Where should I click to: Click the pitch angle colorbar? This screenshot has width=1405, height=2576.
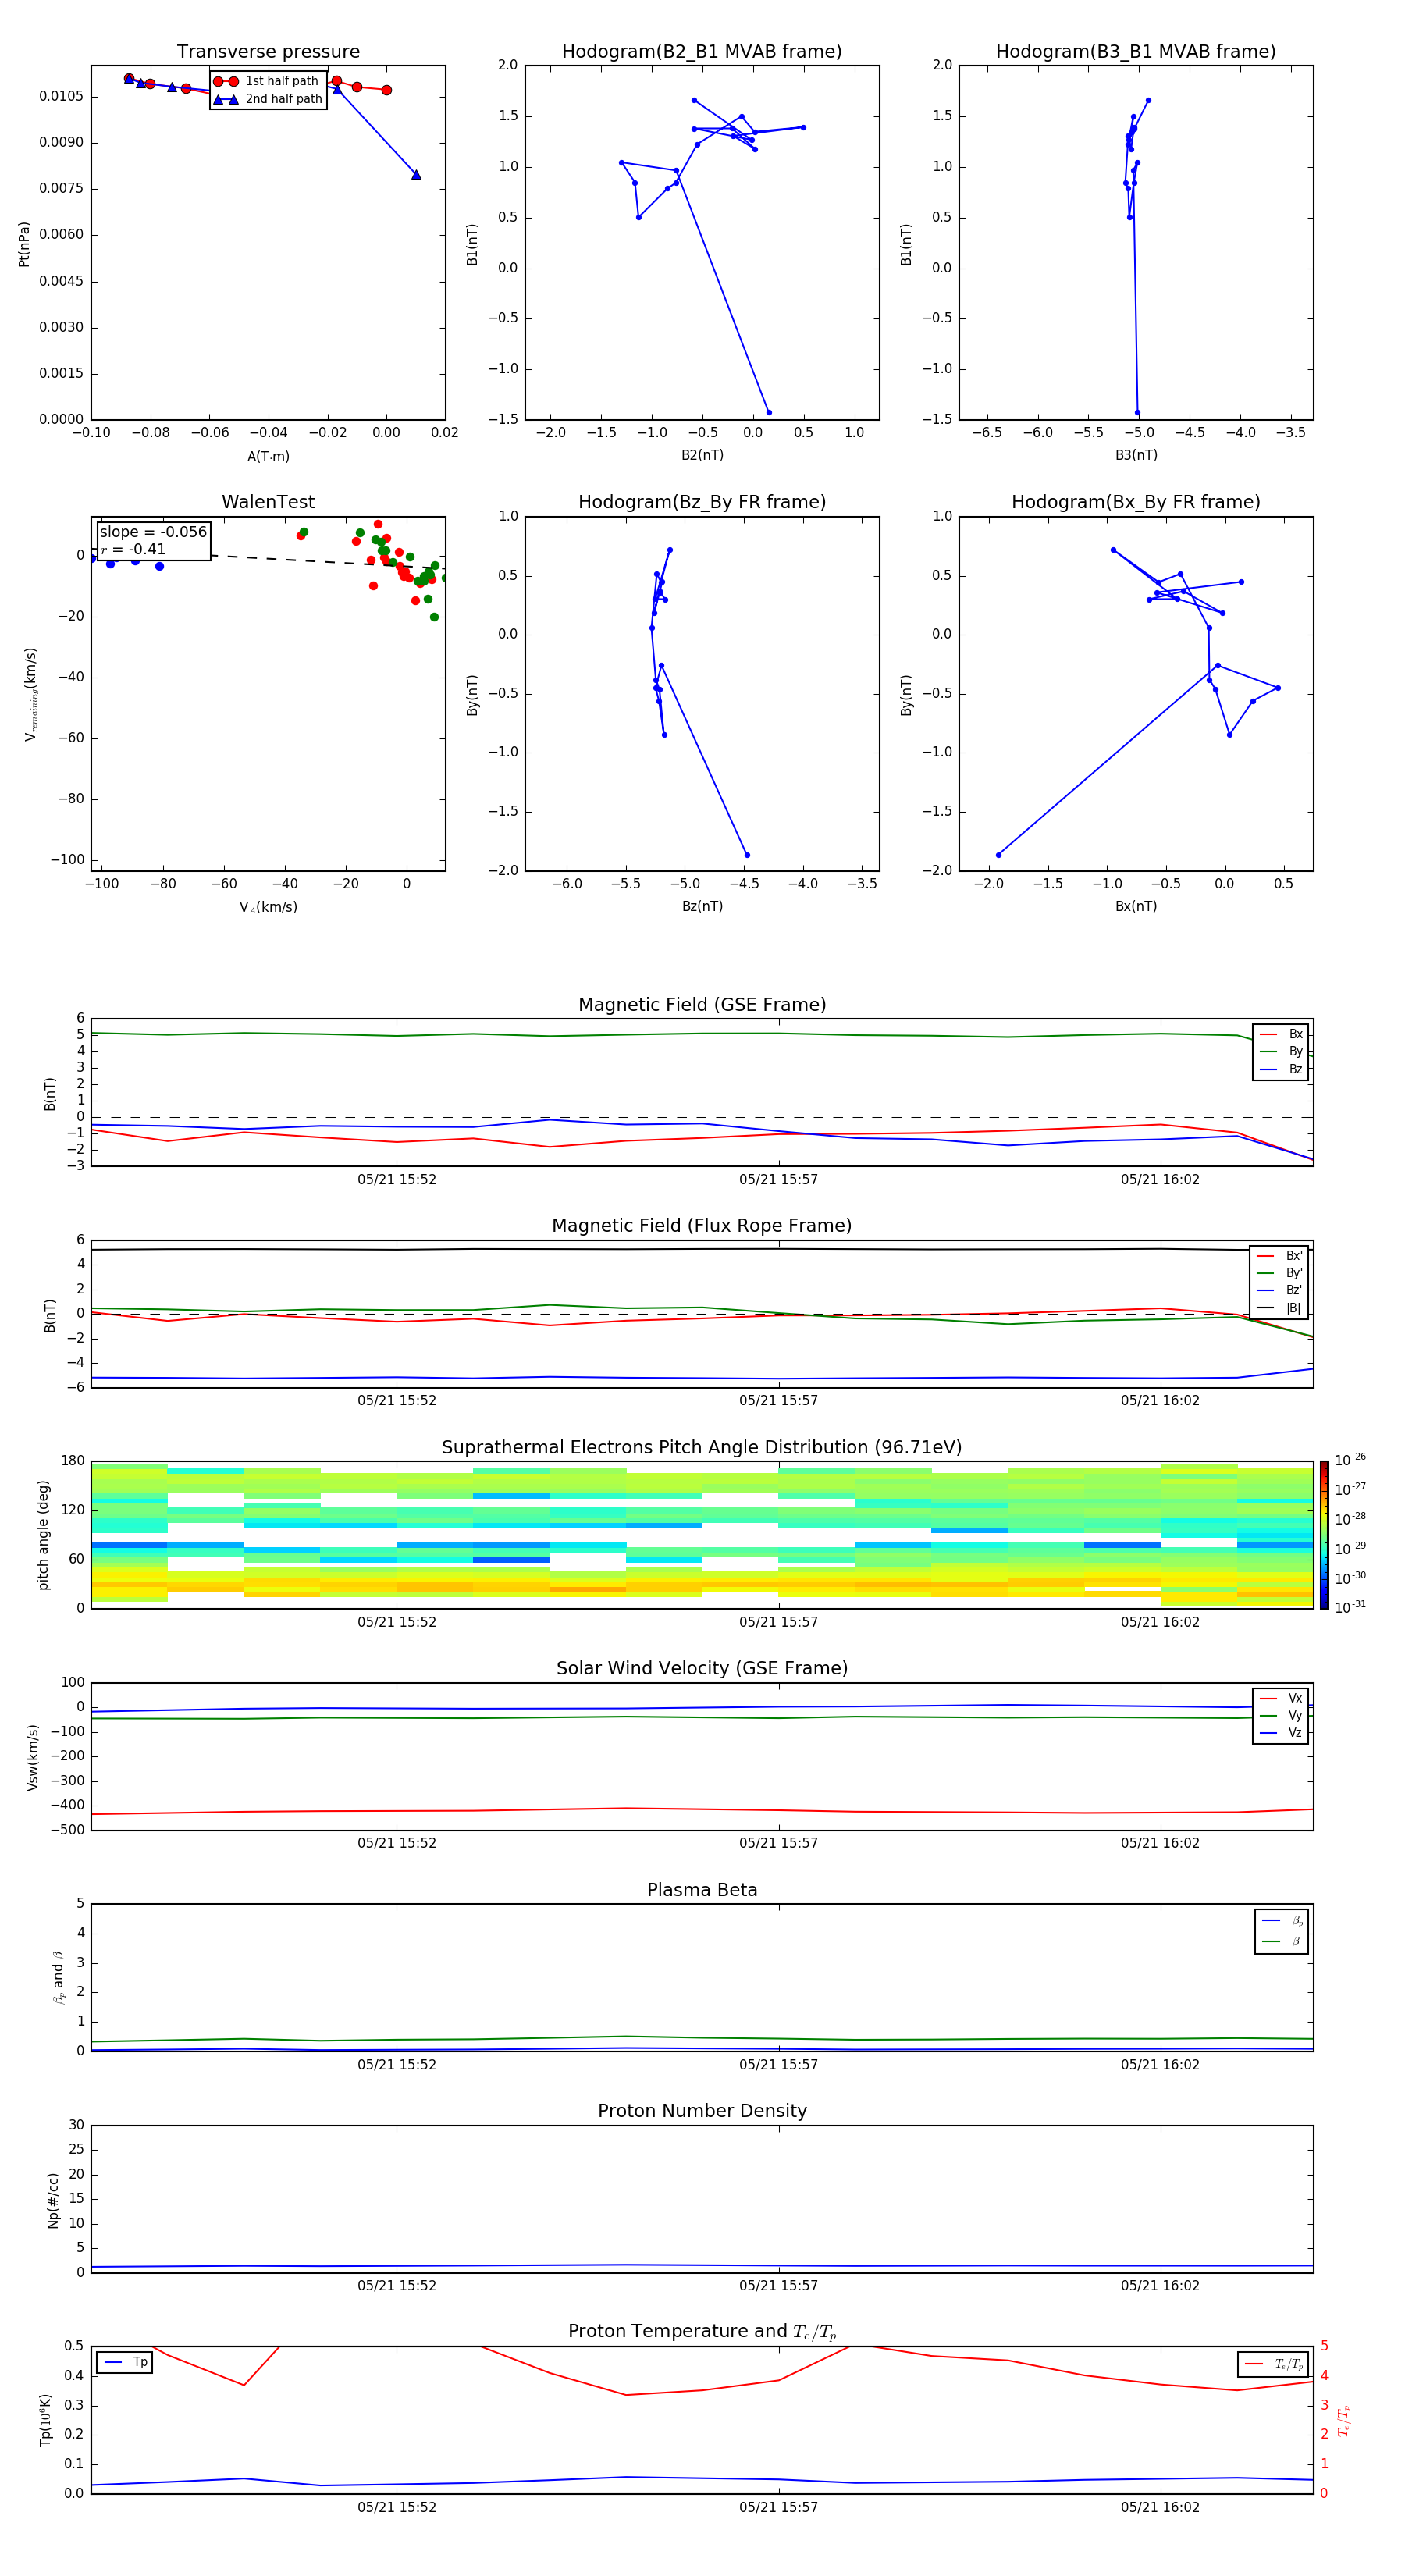(x=1323, y=1535)
